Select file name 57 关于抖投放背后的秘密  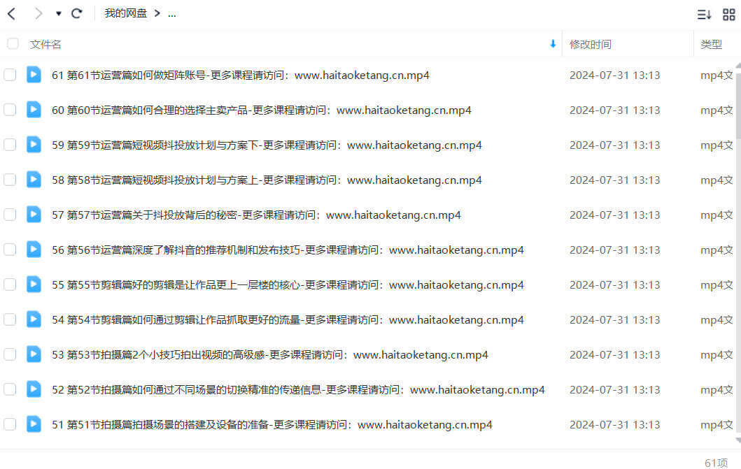click(256, 215)
